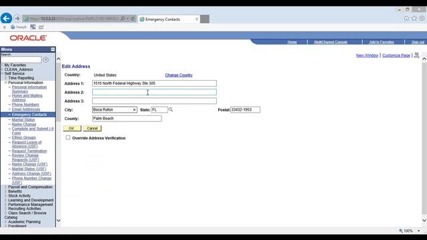The image size is (427, 240).
Task: Toggle Override Address Verification checkbox
Action: [x=68, y=138]
